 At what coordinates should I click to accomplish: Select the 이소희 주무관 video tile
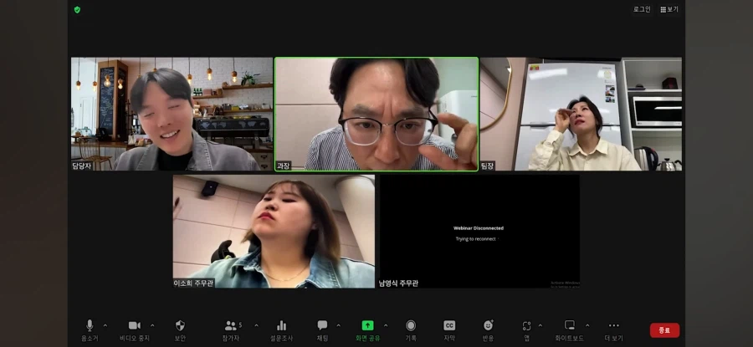pos(274,232)
